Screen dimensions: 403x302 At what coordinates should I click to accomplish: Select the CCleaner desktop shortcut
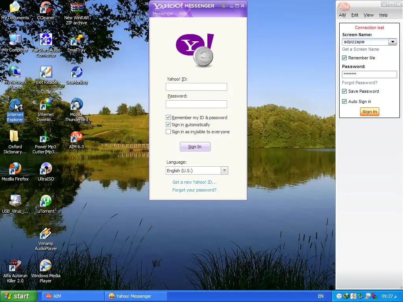[x=46, y=10]
